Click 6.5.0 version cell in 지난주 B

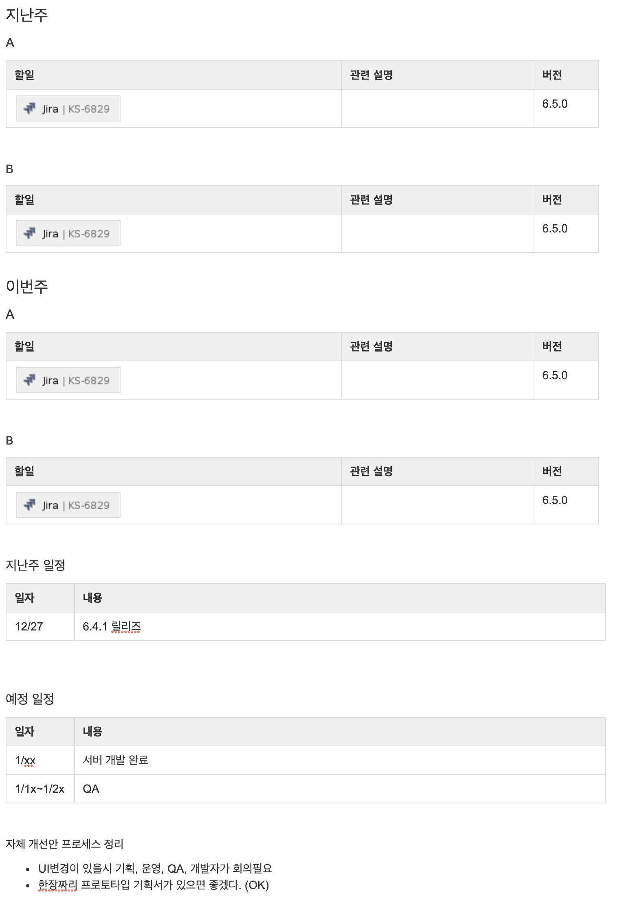(x=566, y=233)
